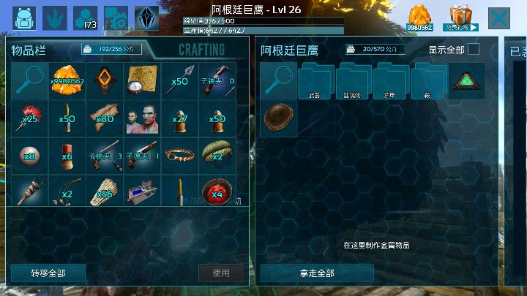Image resolution: width=527 pixels, height=296 pixels.
Task: Open the gear crafting settings icon
Action: [116, 18]
